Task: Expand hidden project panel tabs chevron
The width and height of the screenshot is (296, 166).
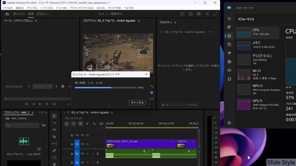Action: pos(46,112)
